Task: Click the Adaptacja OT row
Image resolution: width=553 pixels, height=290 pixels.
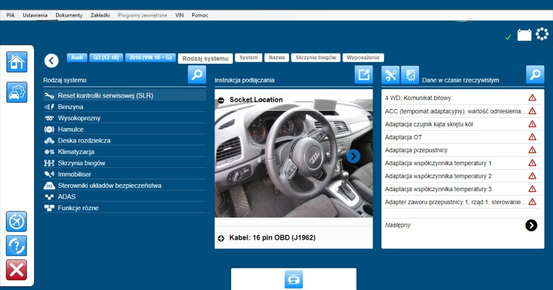Action: click(x=462, y=137)
